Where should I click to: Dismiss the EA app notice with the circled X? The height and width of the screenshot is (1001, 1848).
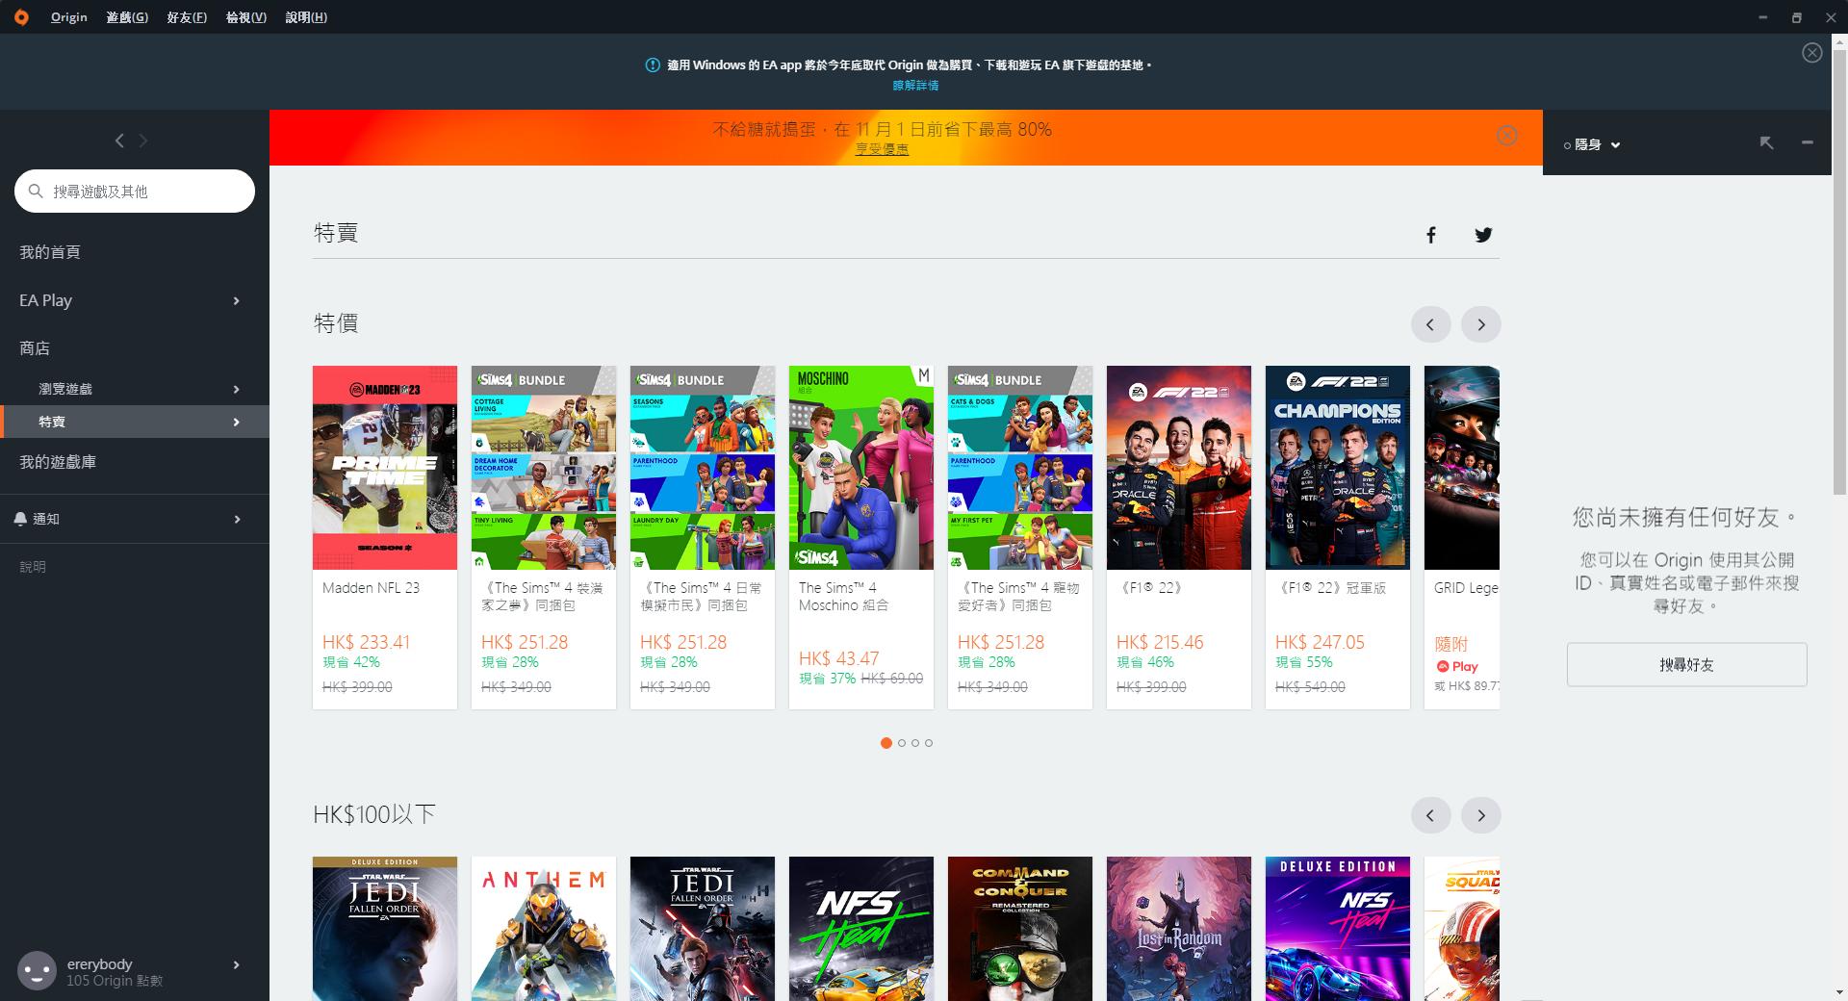click(1811, 53)
